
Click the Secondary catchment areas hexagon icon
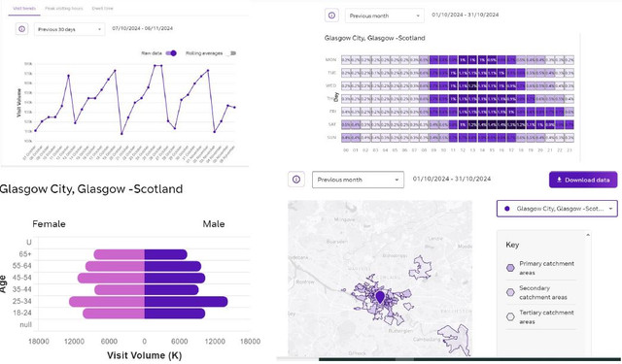pos(510,292)
